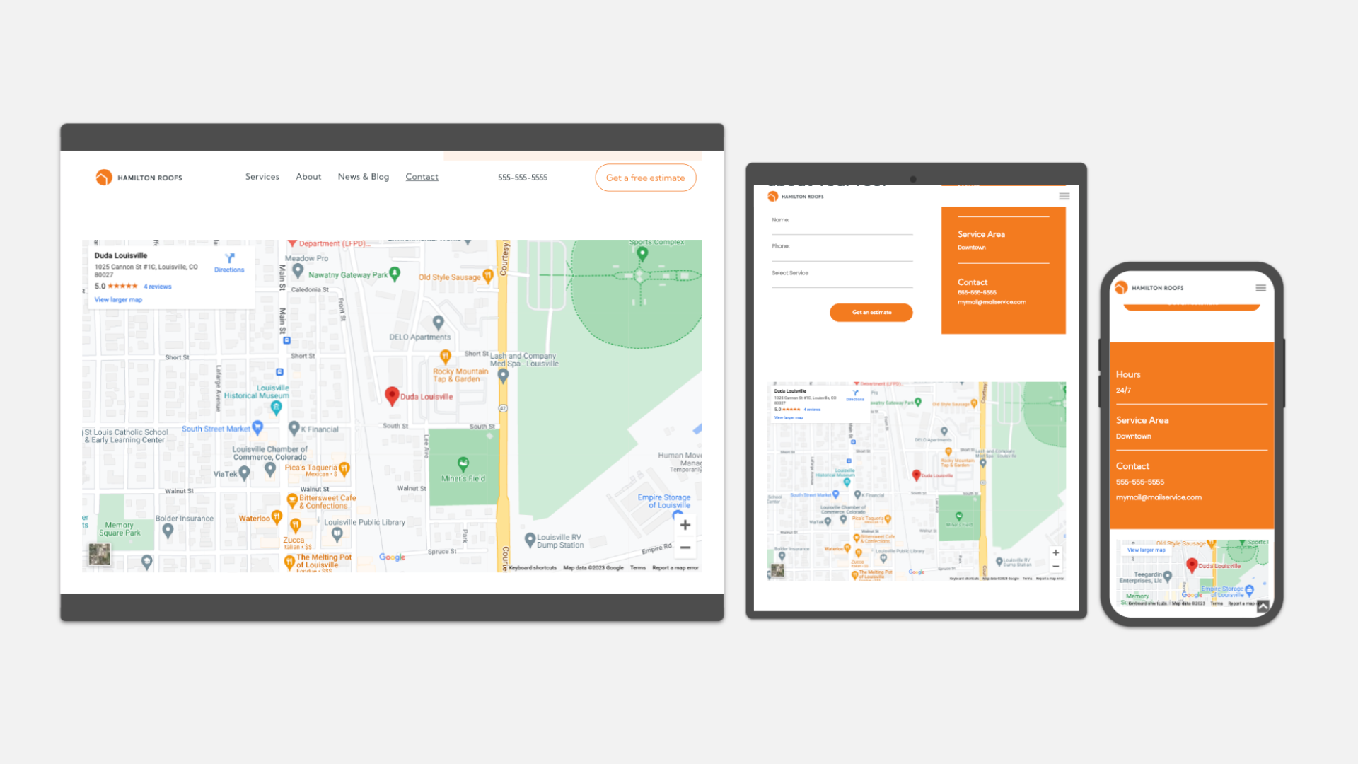Click the Directions icon in the Duda Louisville card

click(228, 260)
